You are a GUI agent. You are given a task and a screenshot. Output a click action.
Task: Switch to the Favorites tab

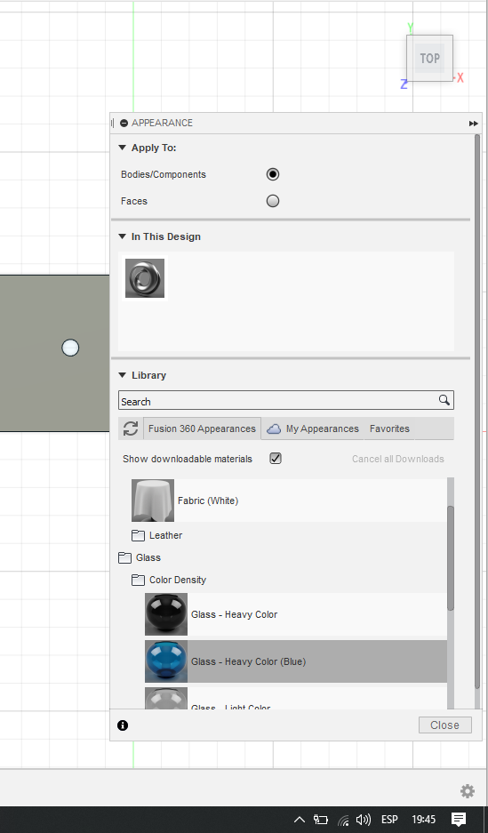389,429
